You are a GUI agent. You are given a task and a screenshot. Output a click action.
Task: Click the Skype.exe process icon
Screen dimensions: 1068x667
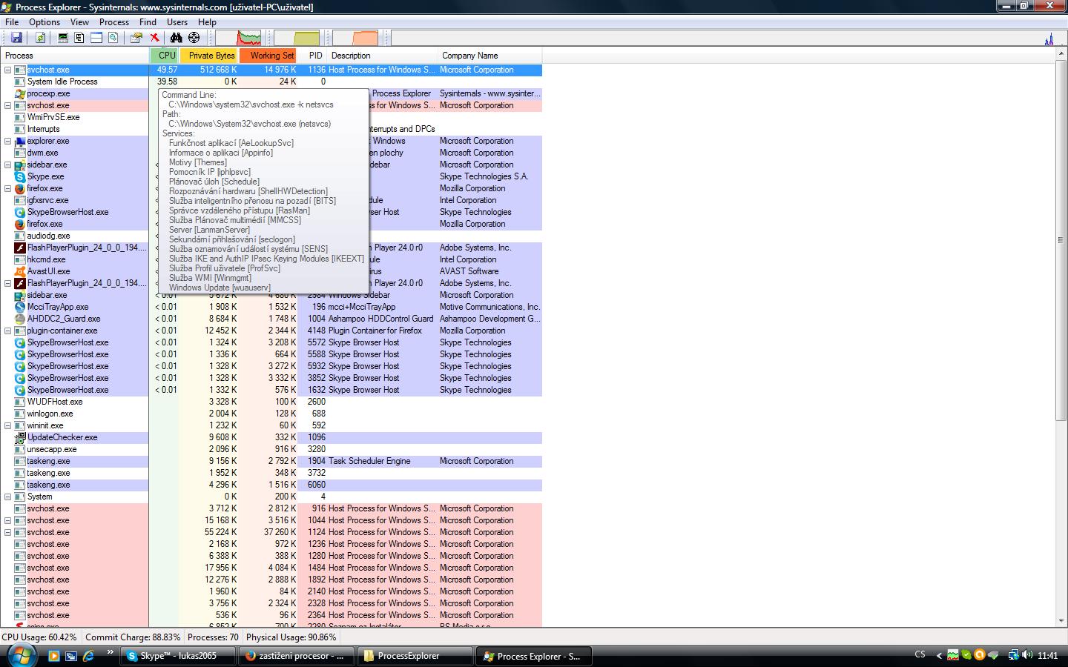20,176
